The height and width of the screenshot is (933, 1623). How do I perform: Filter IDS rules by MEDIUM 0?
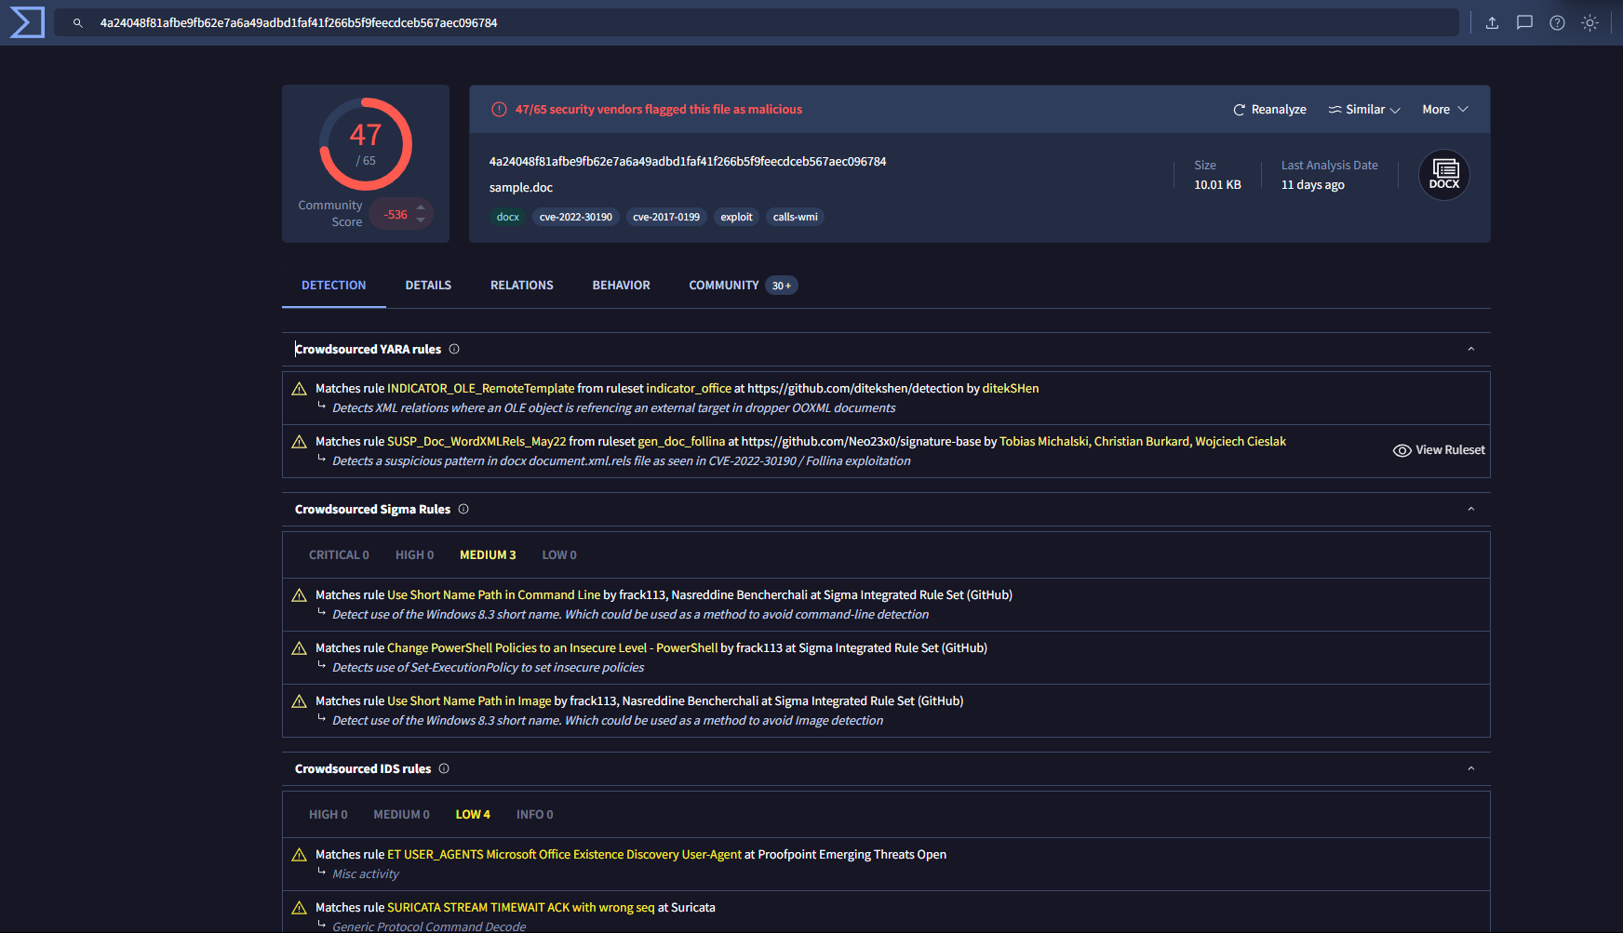pyautogui.click(x=401, y=815)
